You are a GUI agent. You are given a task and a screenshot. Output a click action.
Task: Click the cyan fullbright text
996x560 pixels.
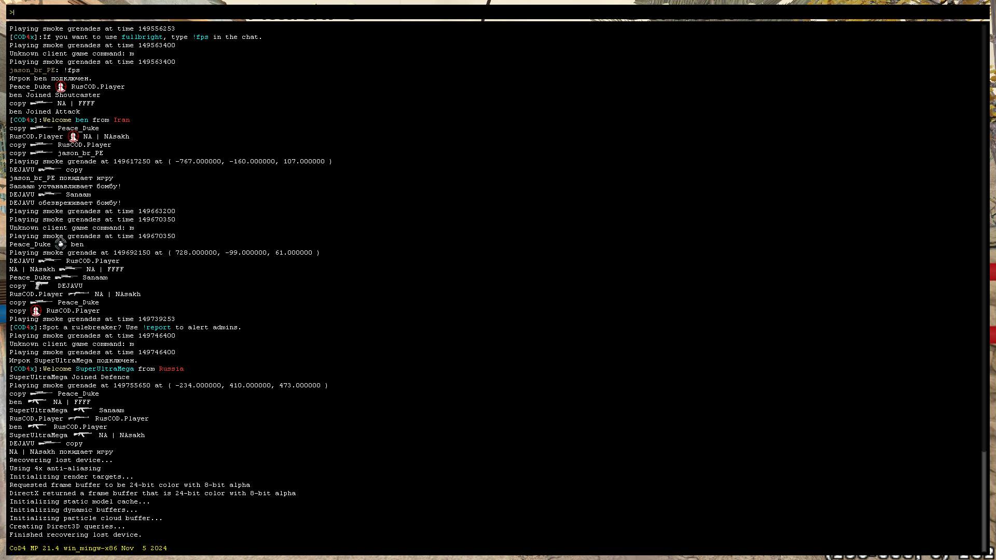point(142,37)
